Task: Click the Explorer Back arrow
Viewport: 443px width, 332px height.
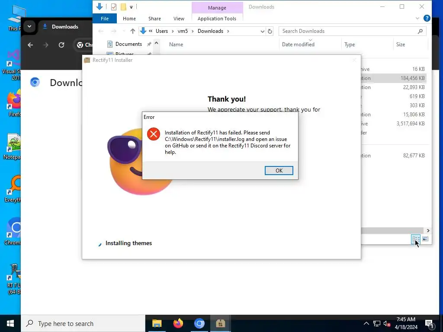Action: [x=101, y=31]
